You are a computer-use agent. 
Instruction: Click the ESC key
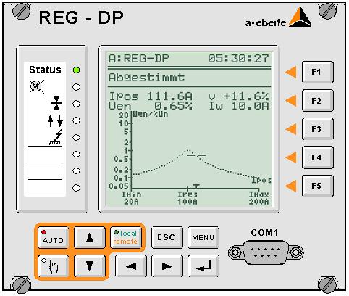[x=167, y=237]
